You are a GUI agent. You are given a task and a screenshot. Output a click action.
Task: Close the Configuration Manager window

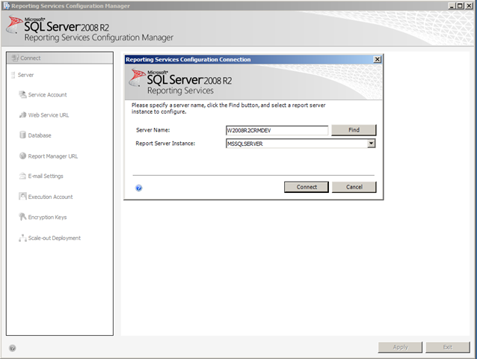click(x=469, y=6)
